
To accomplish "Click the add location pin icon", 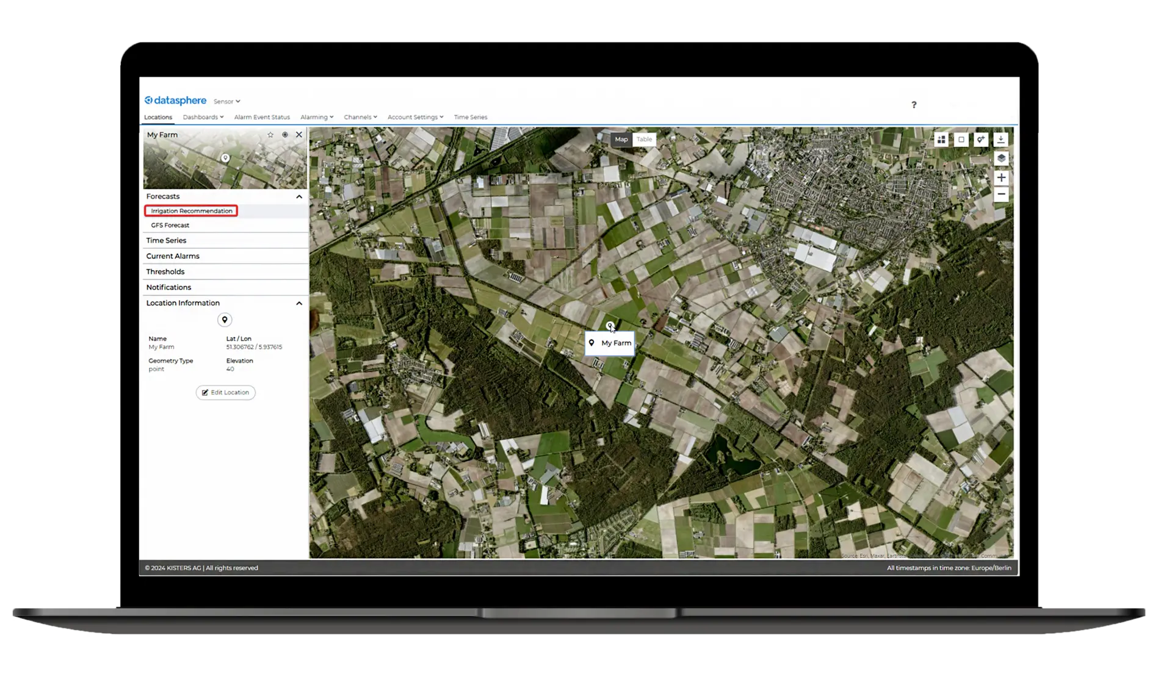I will (981, 140).
